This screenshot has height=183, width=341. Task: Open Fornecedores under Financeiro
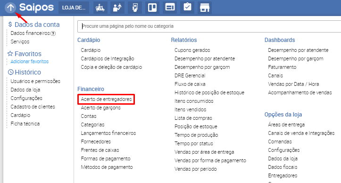pyautogui.click(x=96, y=141)
